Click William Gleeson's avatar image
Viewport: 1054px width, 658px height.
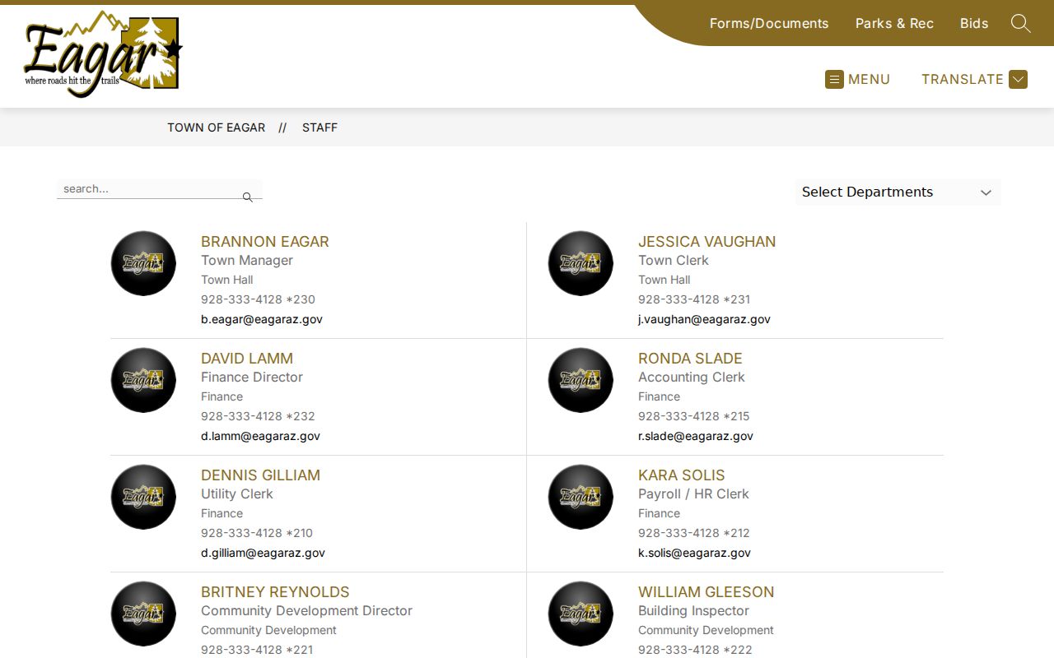(x=581, y=614)
